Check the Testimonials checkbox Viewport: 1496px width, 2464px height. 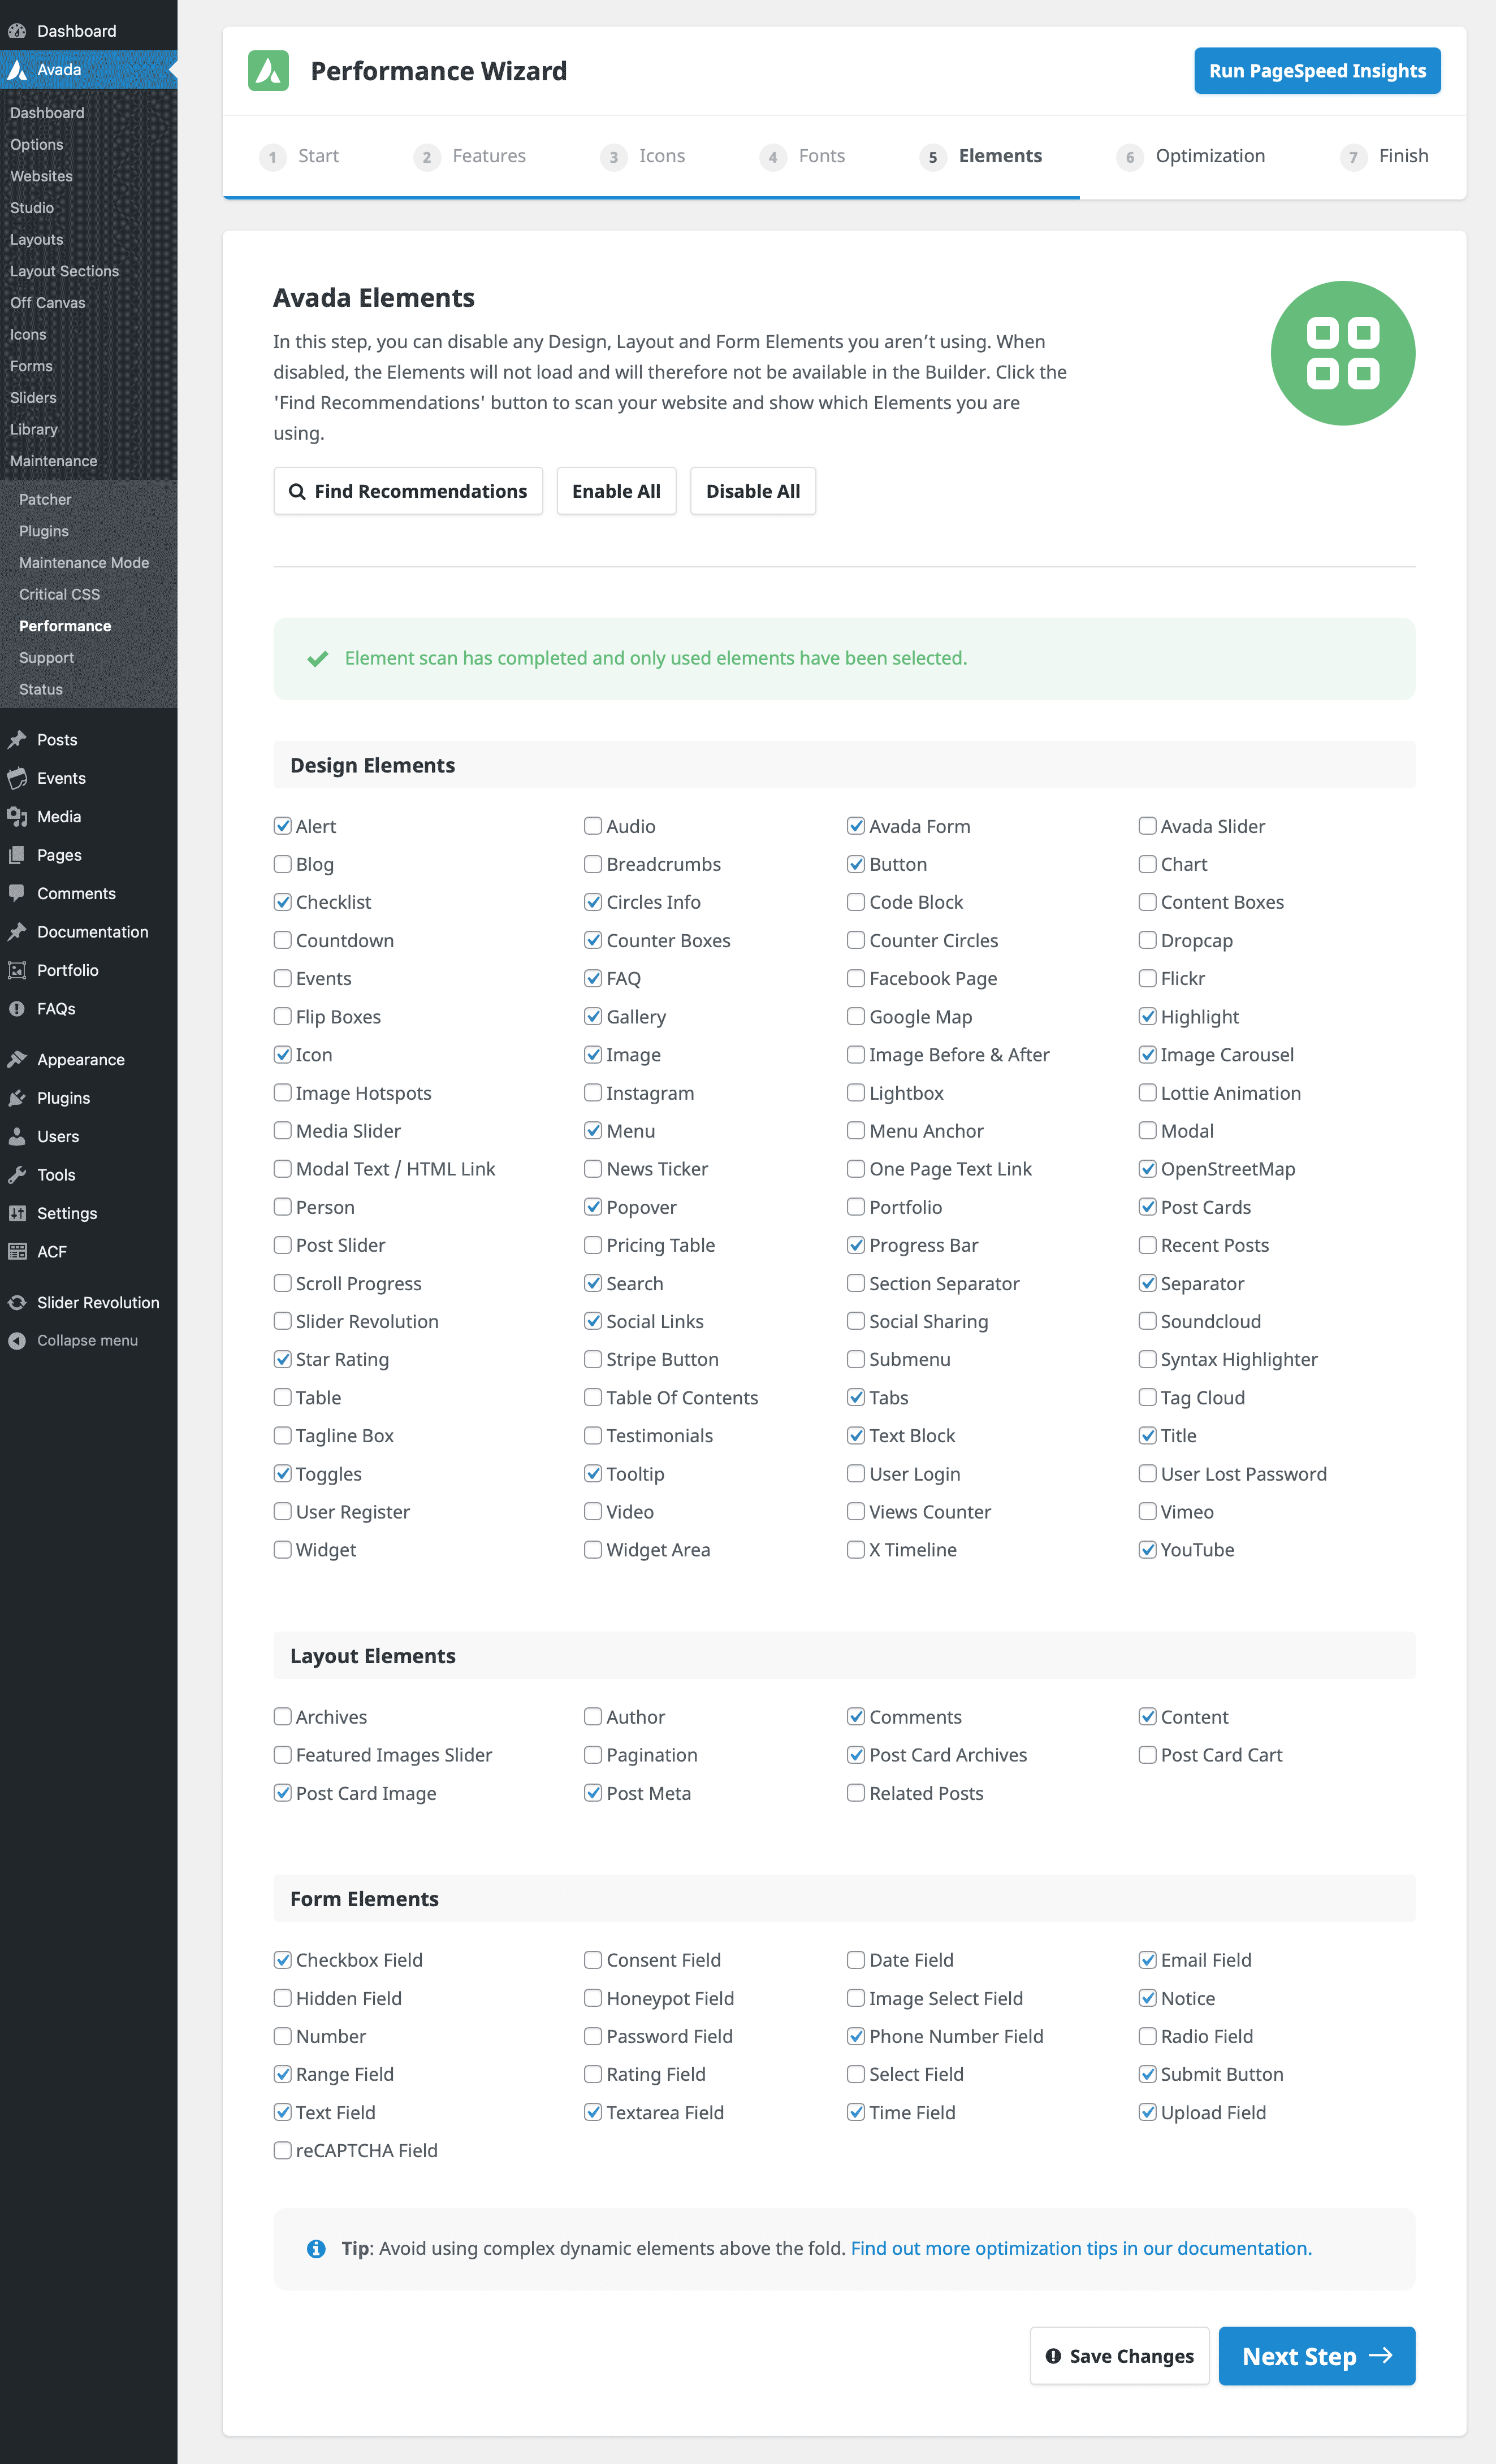point(593,1435)
